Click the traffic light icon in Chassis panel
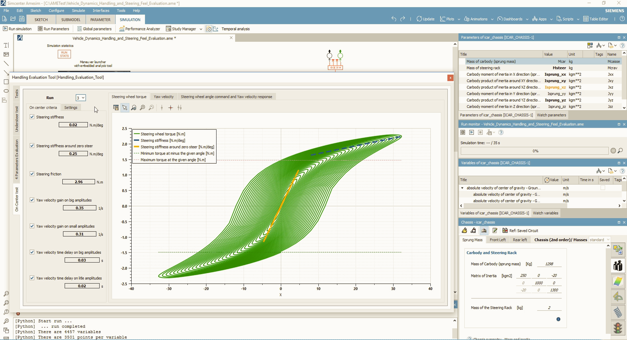 (618, 328)
